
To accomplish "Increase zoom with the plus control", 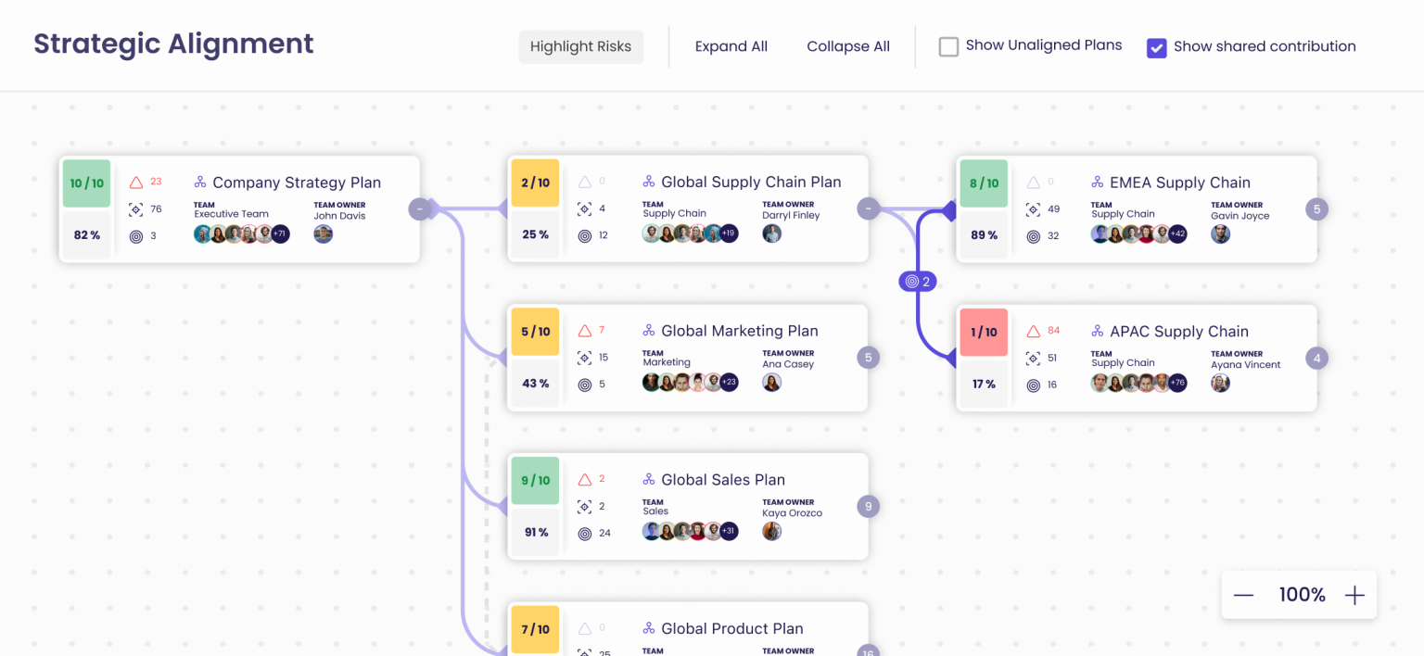I will (x=1354, y=595).
